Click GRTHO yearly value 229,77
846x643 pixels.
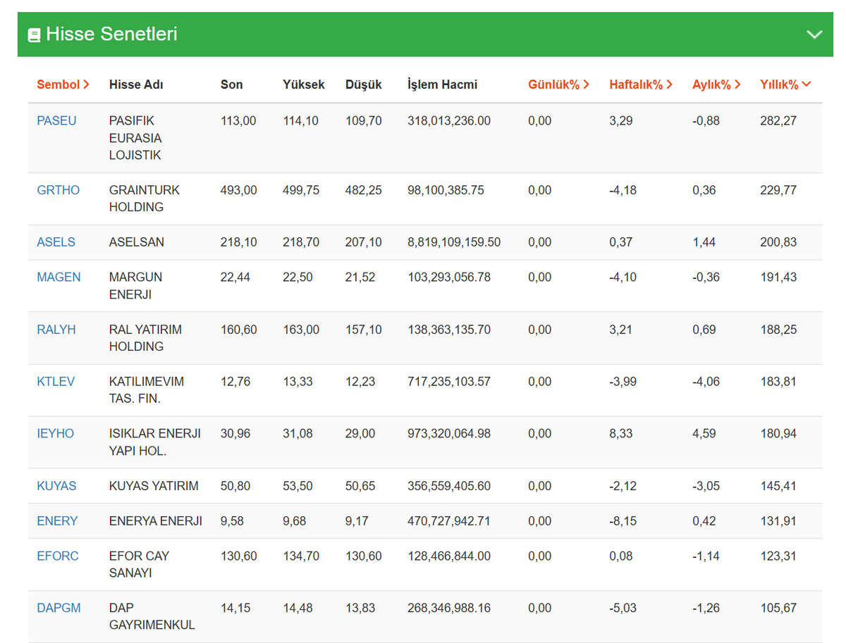click(x=778, y=190)
